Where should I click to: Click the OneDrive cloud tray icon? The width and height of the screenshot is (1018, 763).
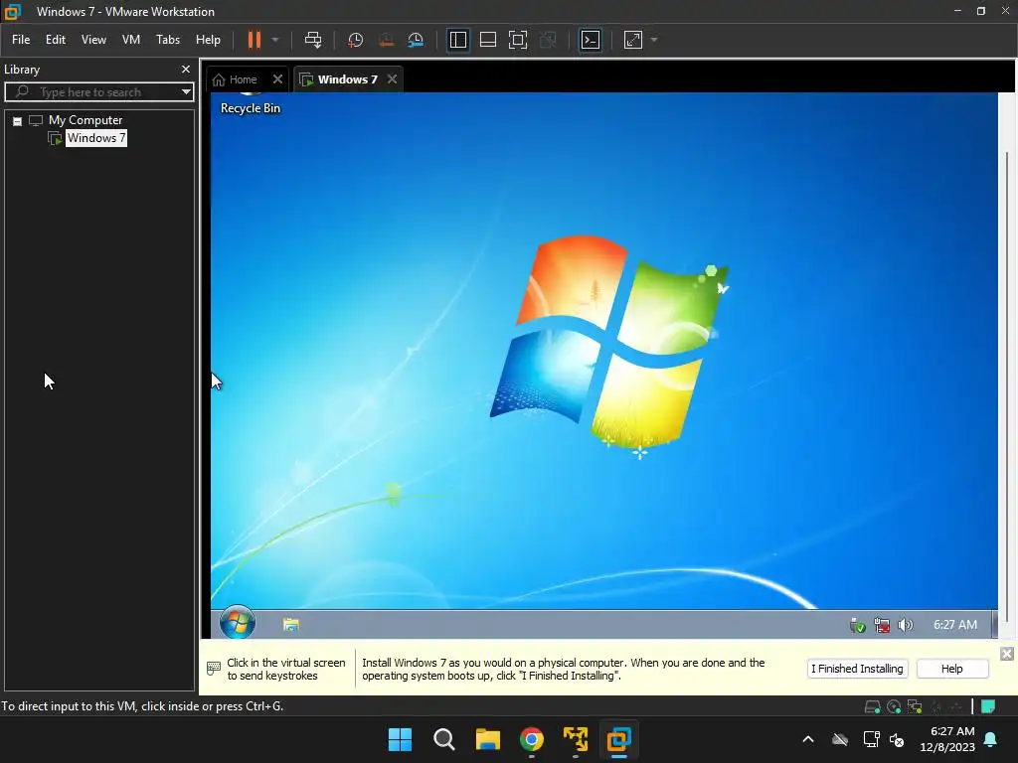coord(840,739)
